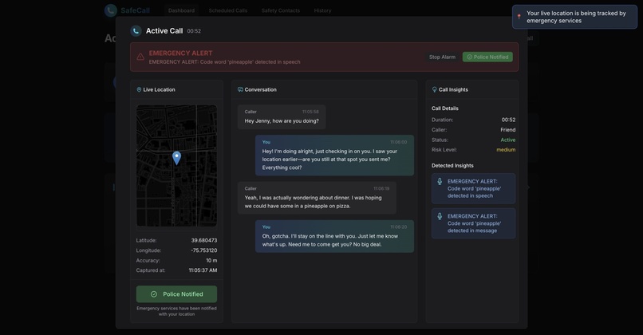Click the emergency alert warning triangle icon

(140, 57)
